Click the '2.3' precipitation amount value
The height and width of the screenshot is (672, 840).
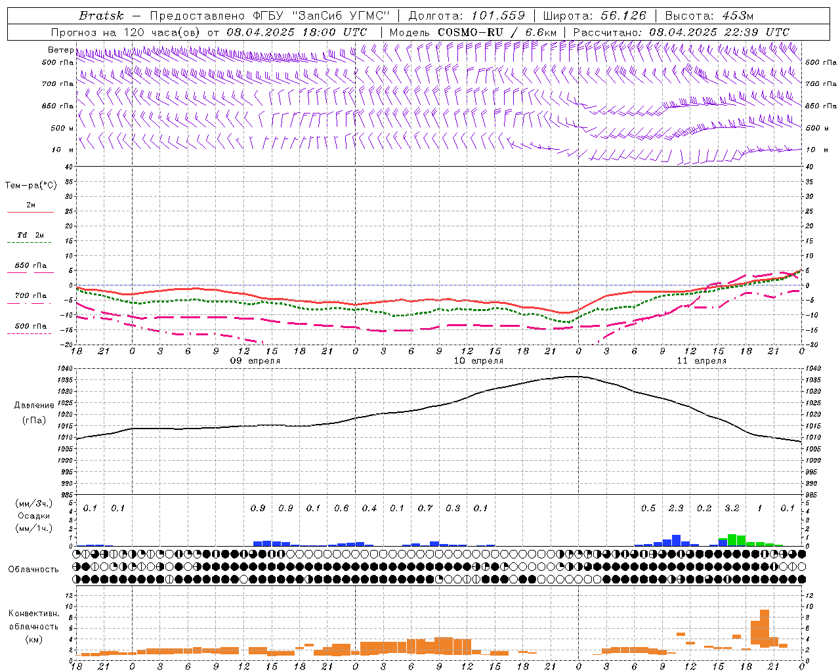[676, 509]
